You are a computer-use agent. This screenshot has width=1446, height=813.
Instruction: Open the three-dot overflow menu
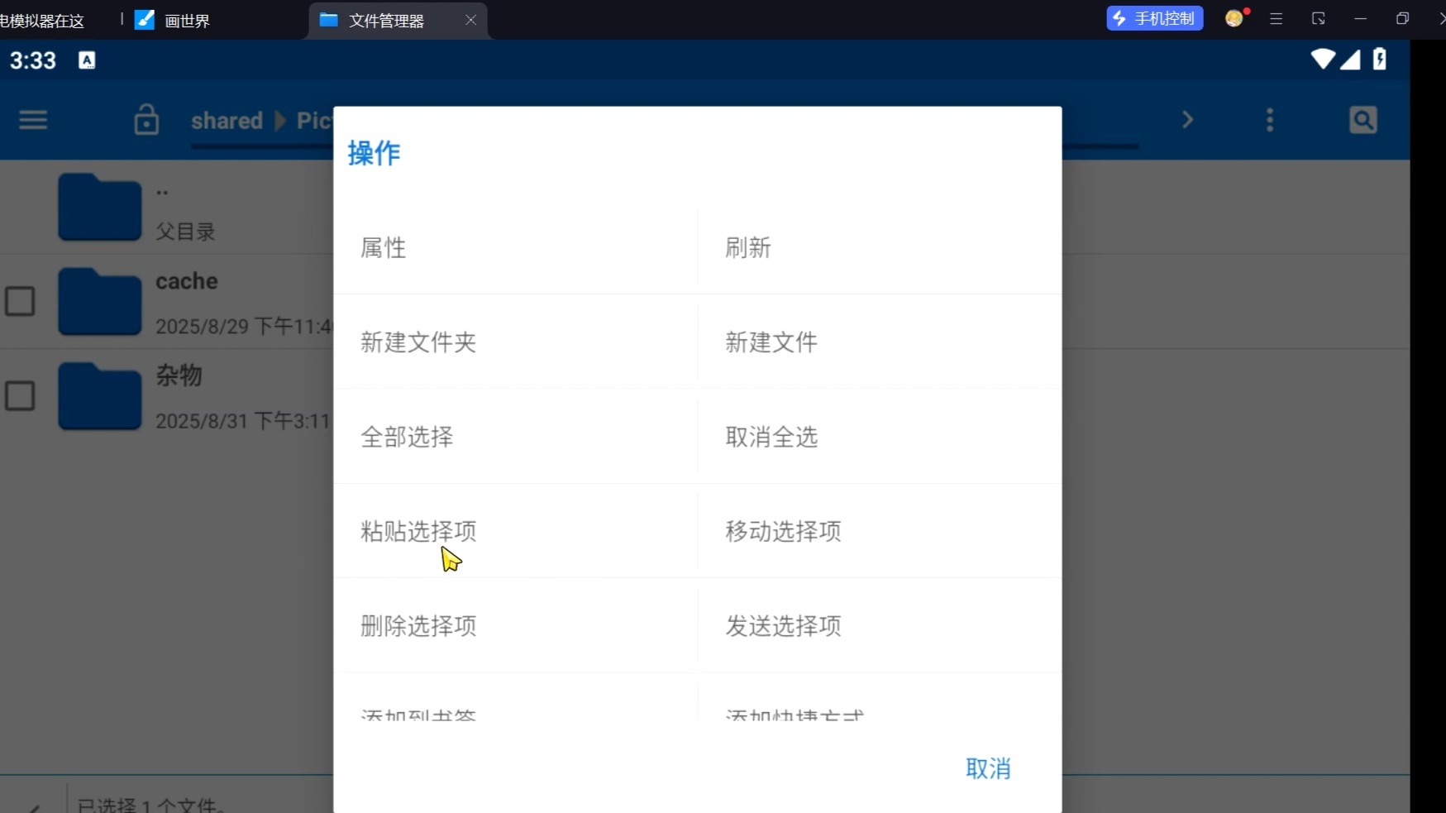click(x=1271, y=120)
